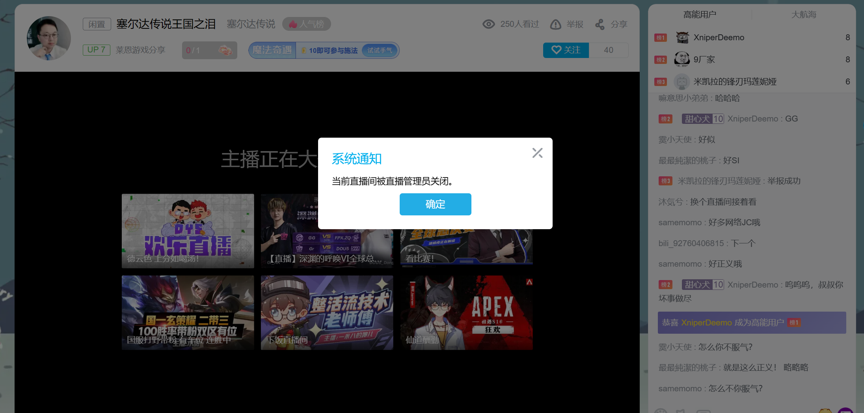
Task: Click the 榜2 rank badge beside 9厂家
Action: pyautogui.click(x=661, y=60)
